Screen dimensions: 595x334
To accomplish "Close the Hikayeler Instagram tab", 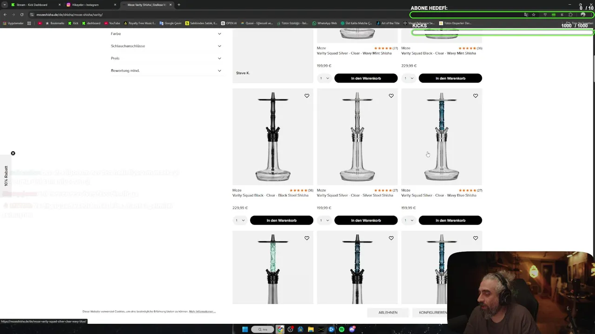I will [115, 5].
